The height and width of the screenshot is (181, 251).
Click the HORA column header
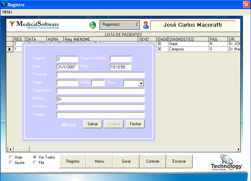pyautogui.click(x=55, y=39)
